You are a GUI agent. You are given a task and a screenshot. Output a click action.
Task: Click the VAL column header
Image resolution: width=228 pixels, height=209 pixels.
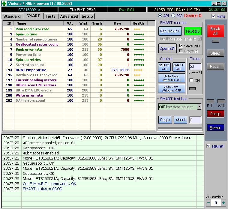(70, 23)
